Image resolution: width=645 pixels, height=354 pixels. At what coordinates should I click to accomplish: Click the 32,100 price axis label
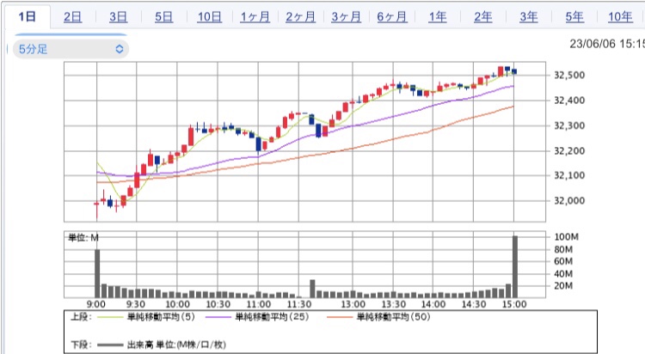coord(569,175)
